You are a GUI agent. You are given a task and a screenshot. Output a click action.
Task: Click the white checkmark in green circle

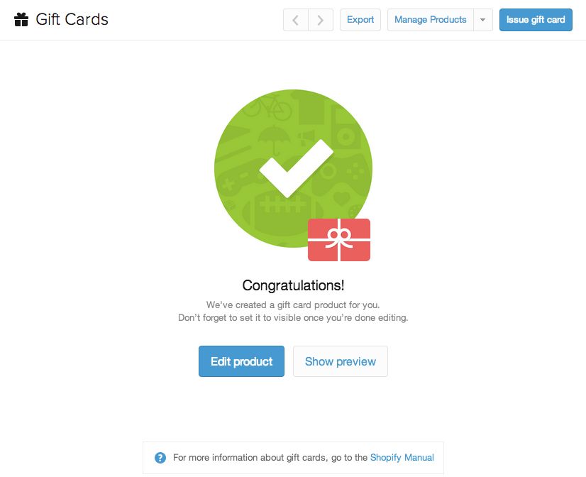tap(296, 169)
